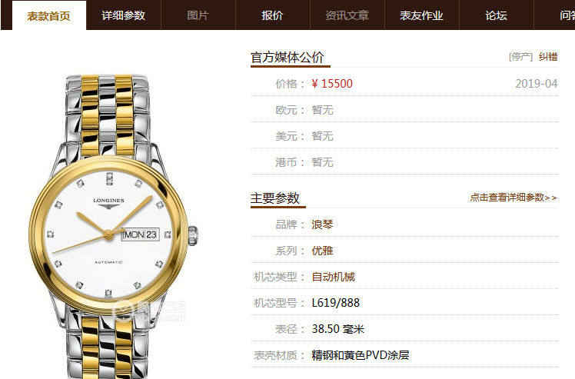Click the Longines watch product image
This screenshot has height=379, width=575.
tap(113, 227)
